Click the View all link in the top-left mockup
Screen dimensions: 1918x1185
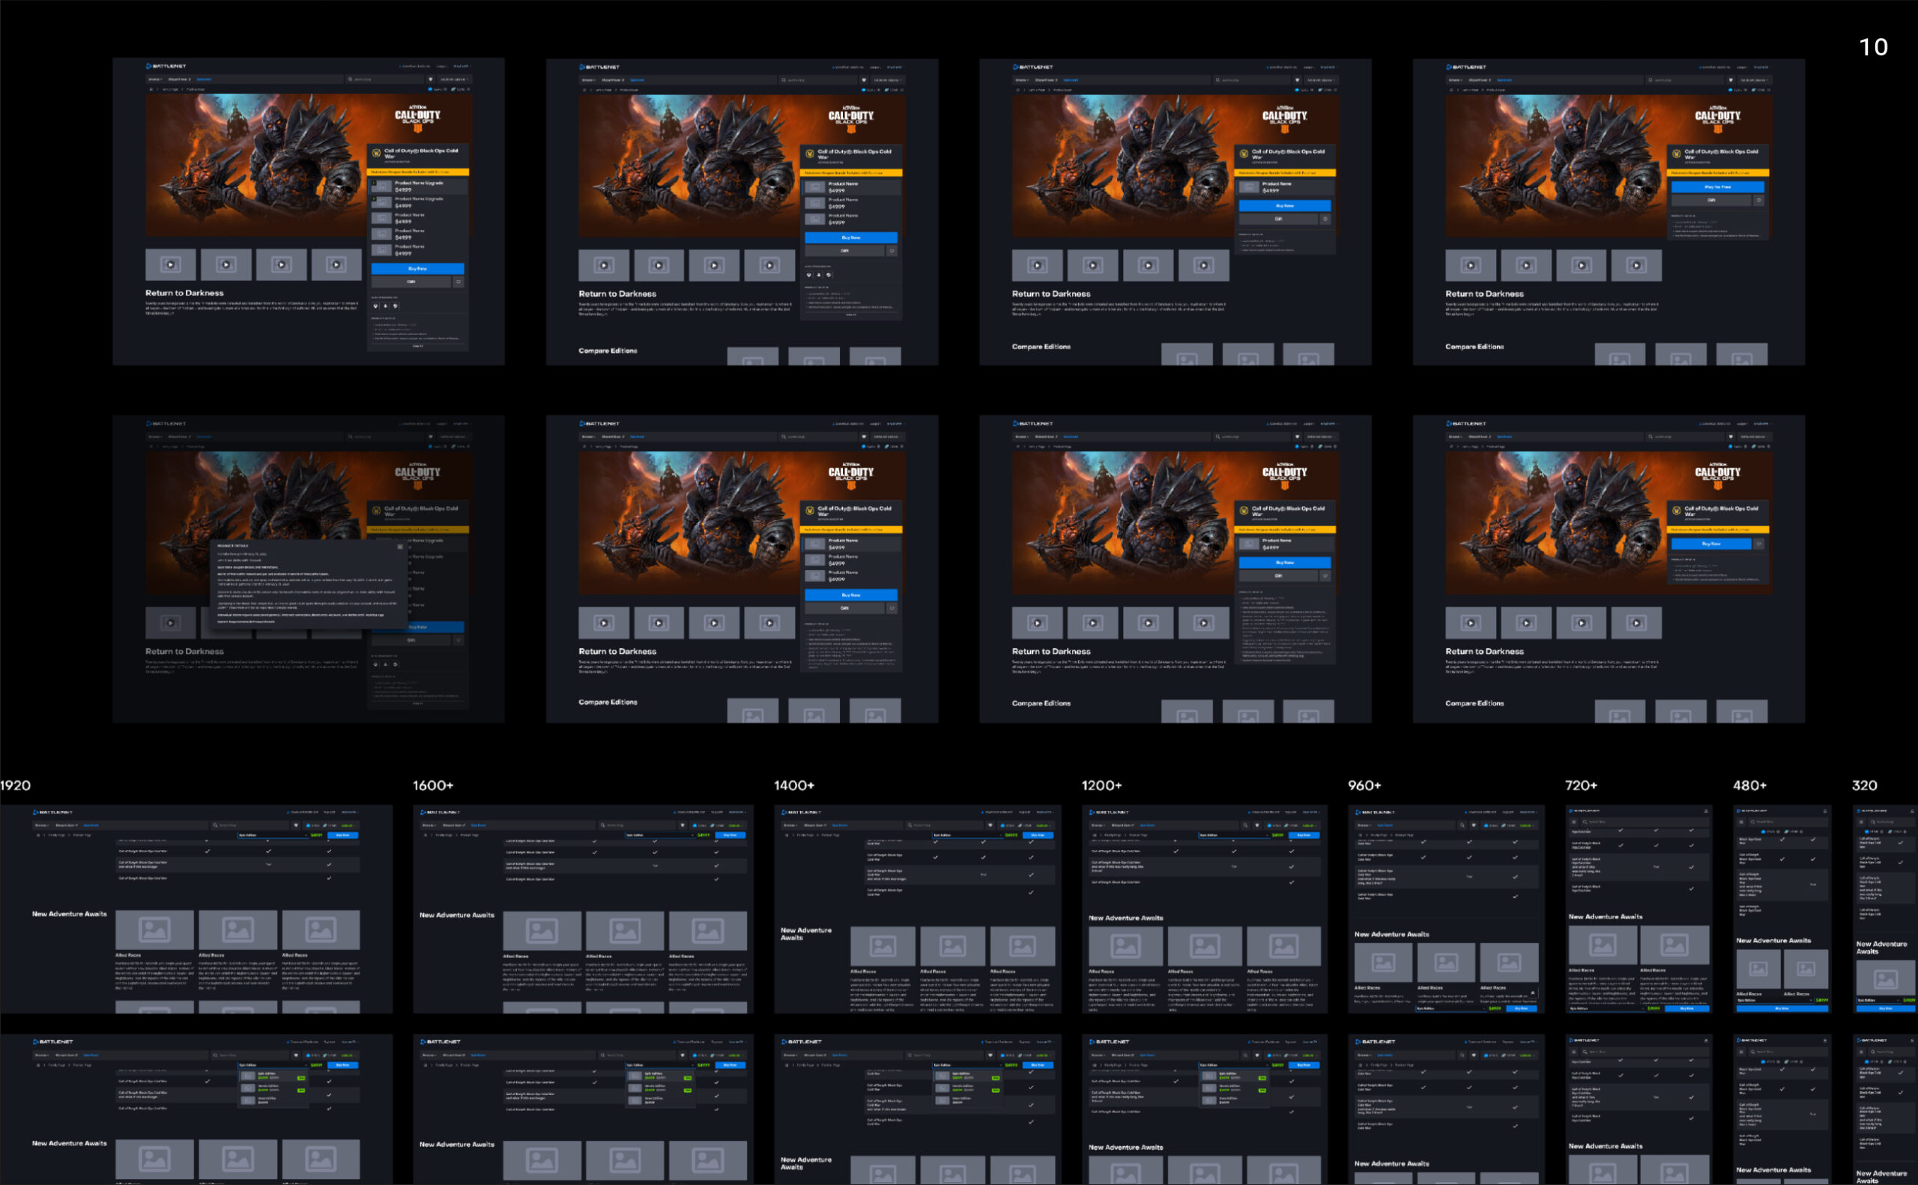418,345
